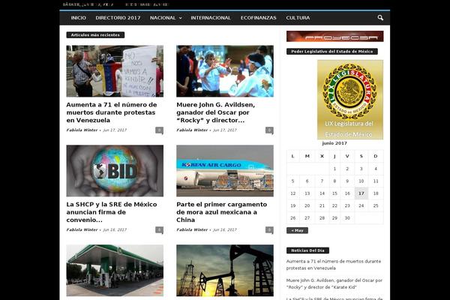450x300 pixels.
Task: Open Internacional menu item
Action: pyautogui.click(x=211, y=18)
